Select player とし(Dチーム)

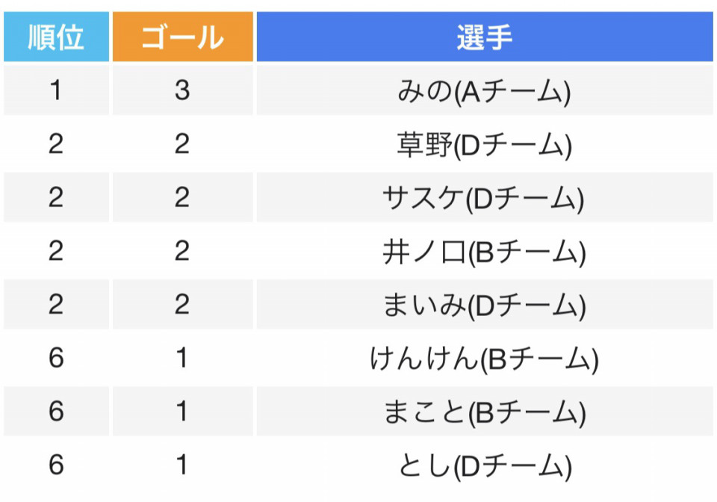pyautogui.click(x=484, y=467)
